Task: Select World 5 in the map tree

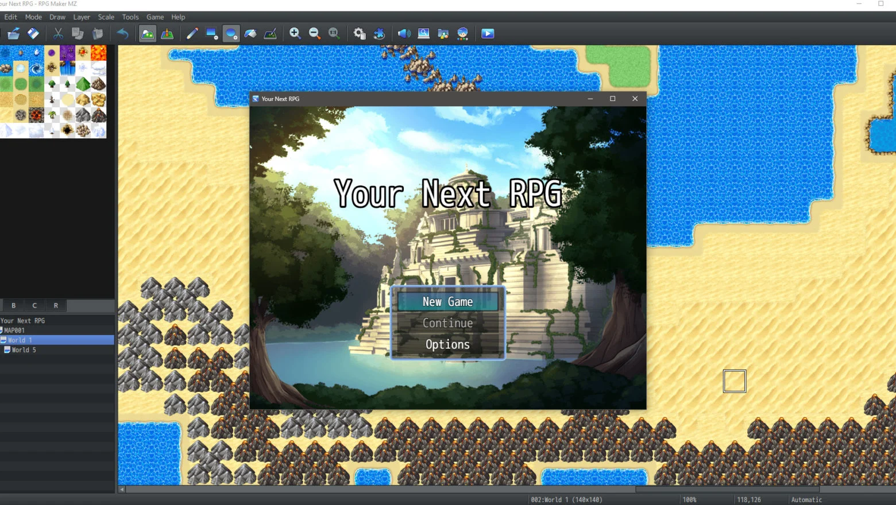Action: click(24, 350)
